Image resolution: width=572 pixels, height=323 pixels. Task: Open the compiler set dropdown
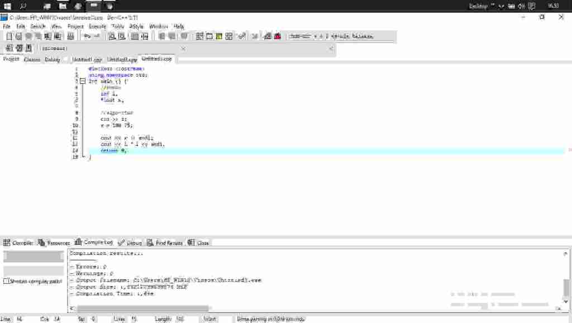(331, 36)
